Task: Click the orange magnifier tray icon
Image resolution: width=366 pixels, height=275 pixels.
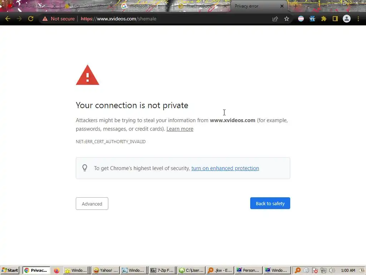Action: (298, 271)
